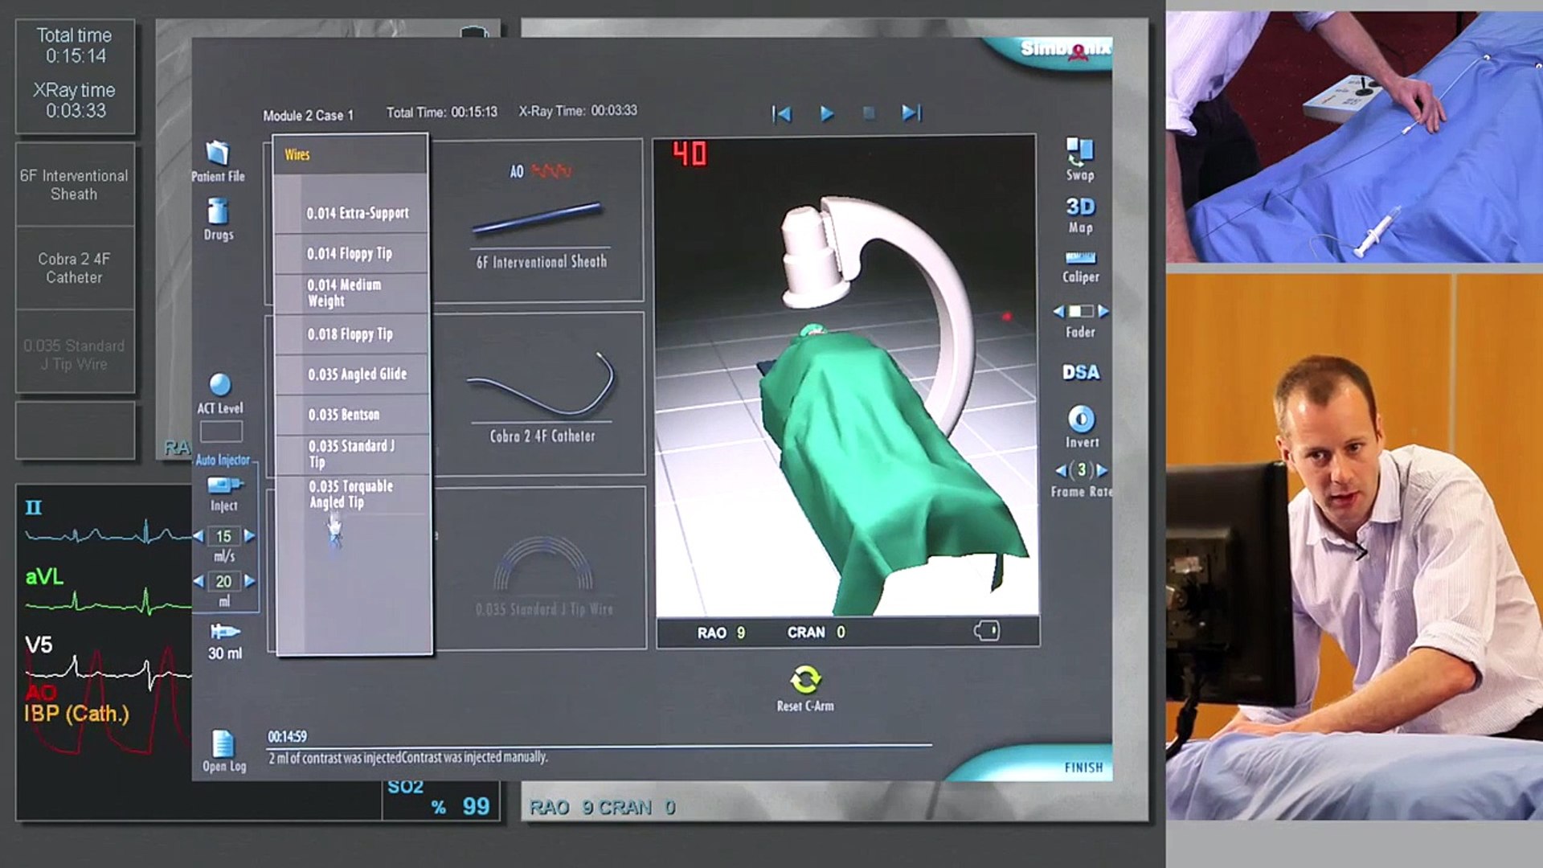Select the Caliper measurement tool
1543x868 pixels.
[x=1080, y=258]
